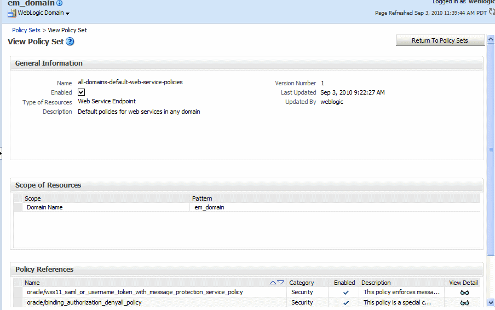The width and height of the screenshot is (495, 310).
Task: Click scrollbar down arrow
Action: click(491, 303)
